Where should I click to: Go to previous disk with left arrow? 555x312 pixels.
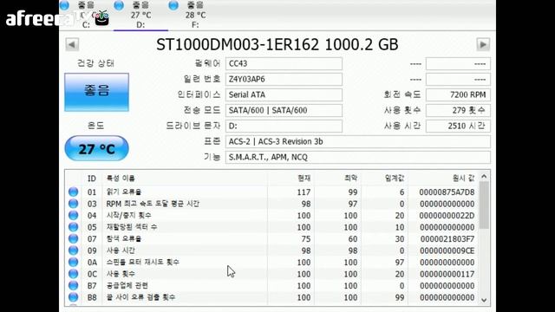[x=72, y=44]
